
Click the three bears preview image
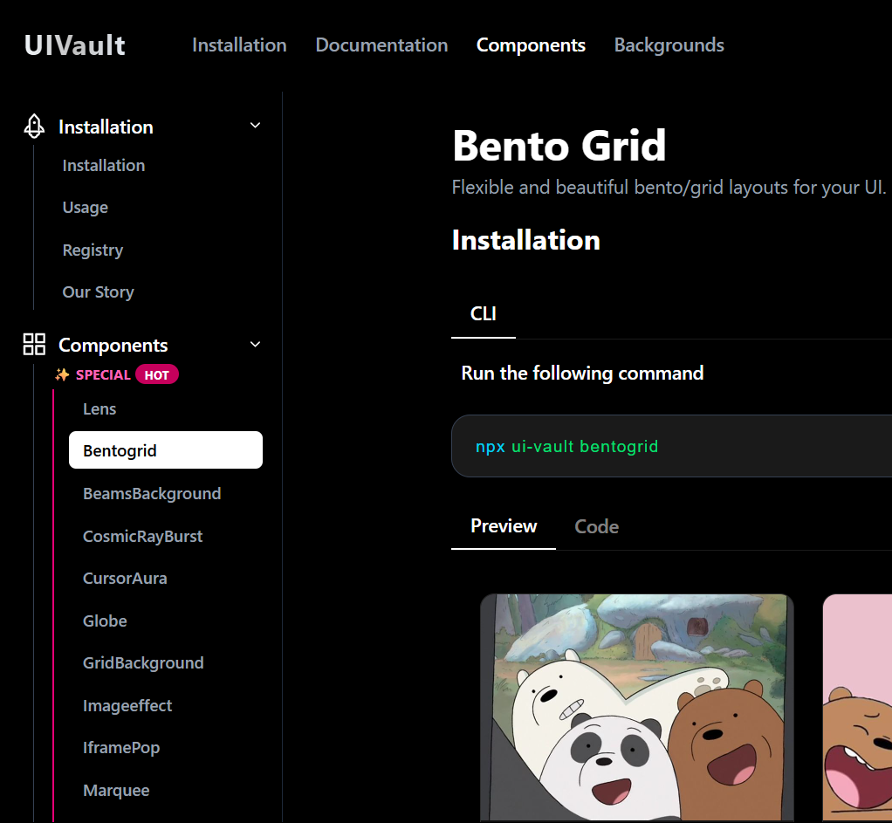tap(636, 707)
